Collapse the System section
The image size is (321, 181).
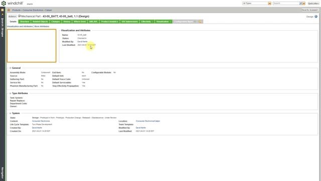[x=10, y=113]
